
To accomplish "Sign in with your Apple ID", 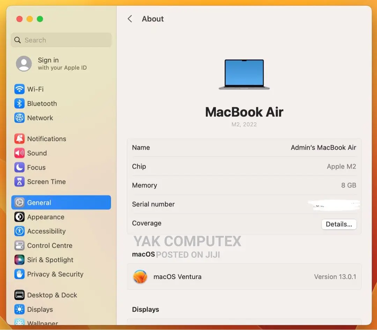I will (x=62, y=64).
